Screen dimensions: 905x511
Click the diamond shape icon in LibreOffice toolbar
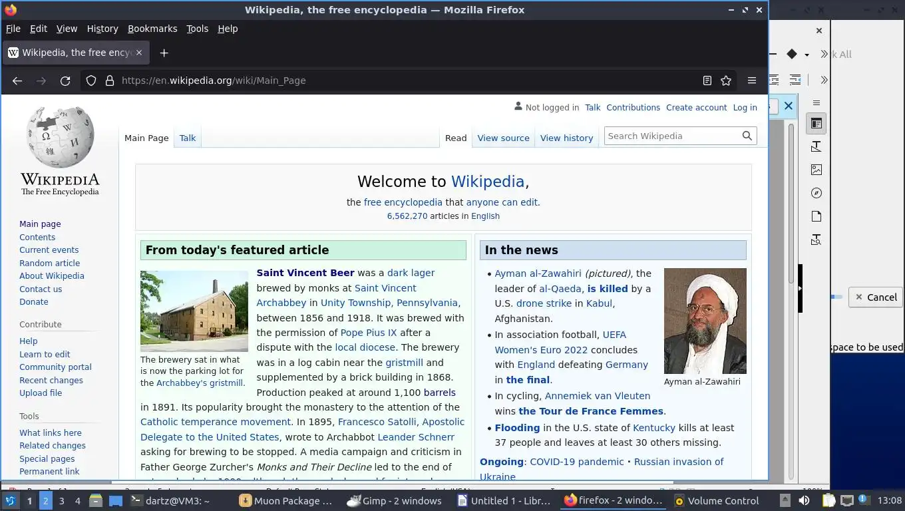pos(791,54)
